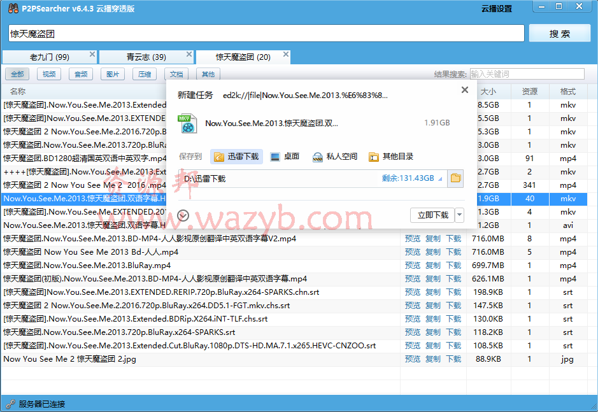The image size is (598, 412).
Task: Sort by the 大小 column header
Action: pos(488,92)
